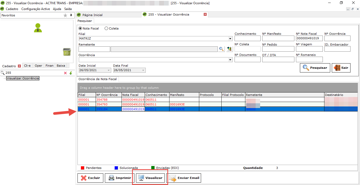Click the Nº Romaneio input field

tap(309, 59)
